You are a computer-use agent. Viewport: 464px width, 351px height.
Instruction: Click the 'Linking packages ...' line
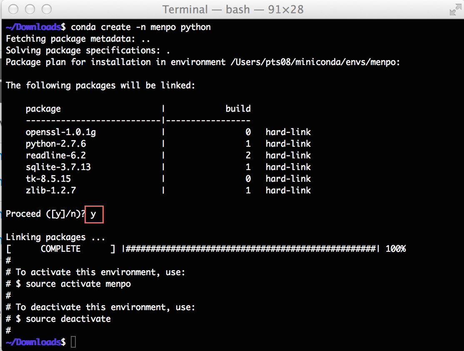click(x=55, y=237)
